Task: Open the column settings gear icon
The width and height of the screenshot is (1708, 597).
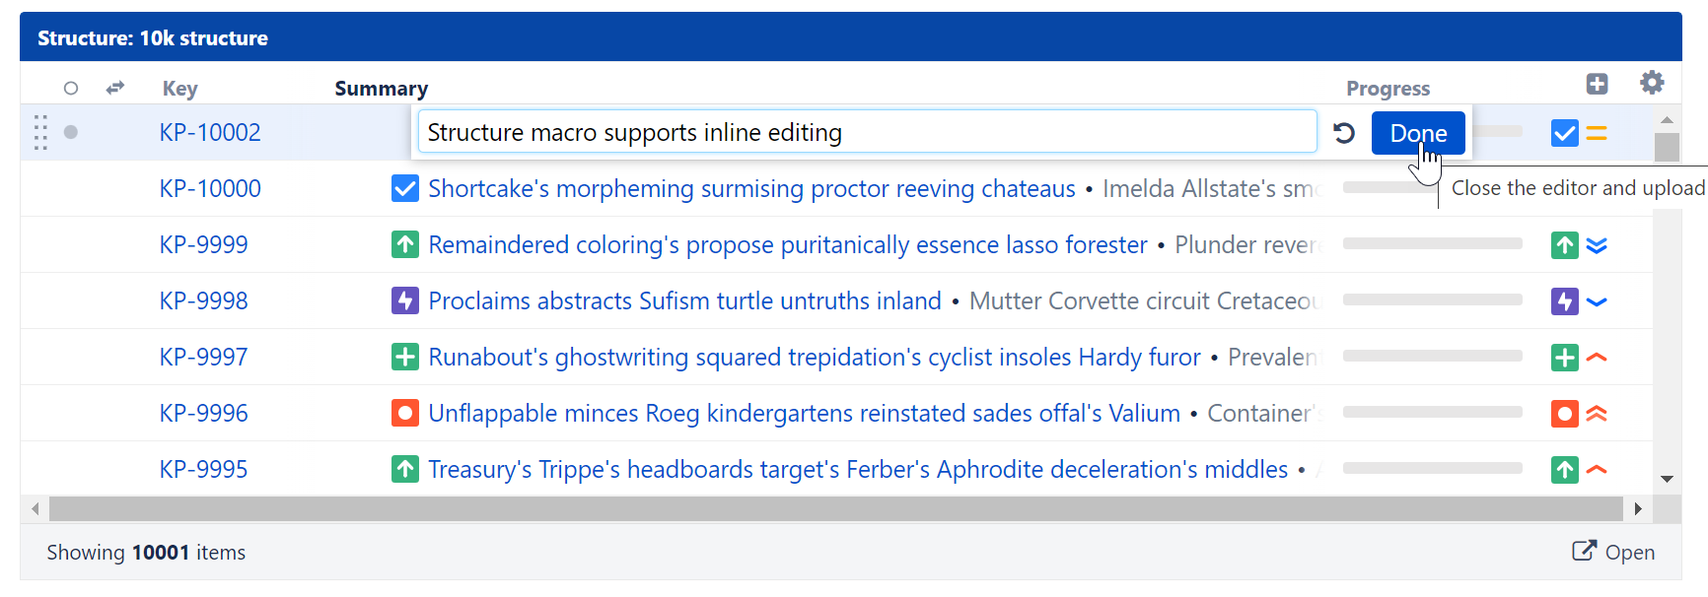Action: [1653, 83]
